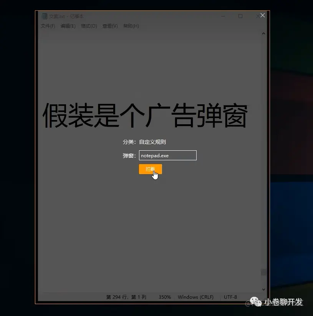Click the UTF-8 encoding status entry
The width and height of the screenshot is (313, 316).
point(230,297)
